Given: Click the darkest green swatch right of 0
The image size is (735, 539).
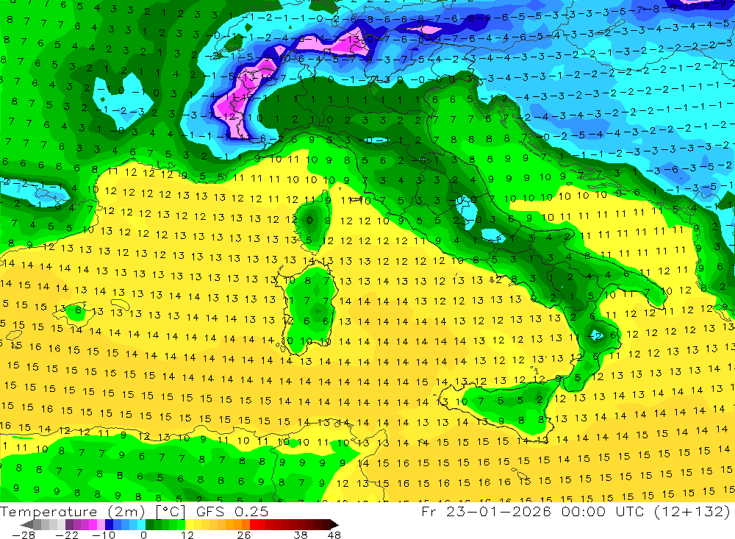Looking at the screenshot, I should click(x=149, y=524).
